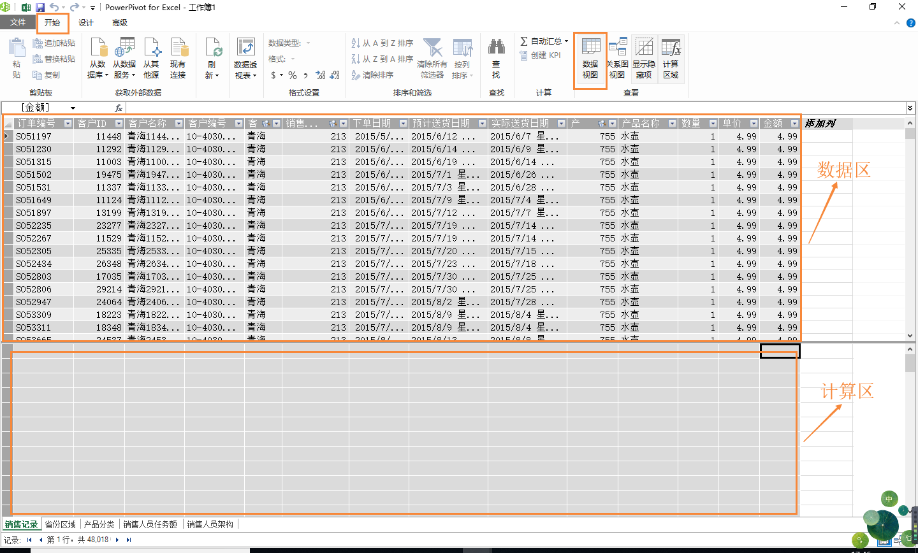Open the help question mark icon
Image resolution: width=918 pixels, height=553 pixels.
[x=911, y=23]
